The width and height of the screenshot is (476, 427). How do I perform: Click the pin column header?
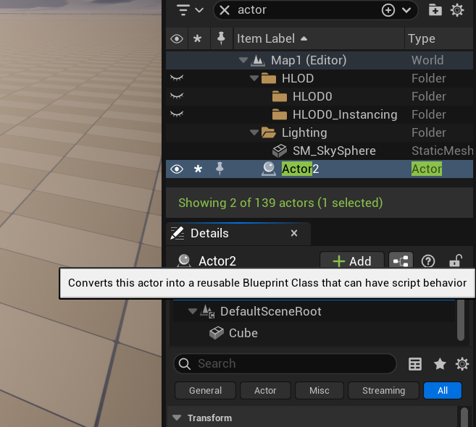click(x=221, y=38)
